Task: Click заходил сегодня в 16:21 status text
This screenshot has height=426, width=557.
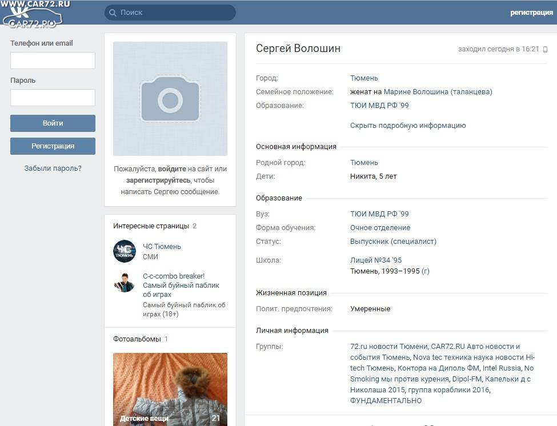Action: [498, 49]
